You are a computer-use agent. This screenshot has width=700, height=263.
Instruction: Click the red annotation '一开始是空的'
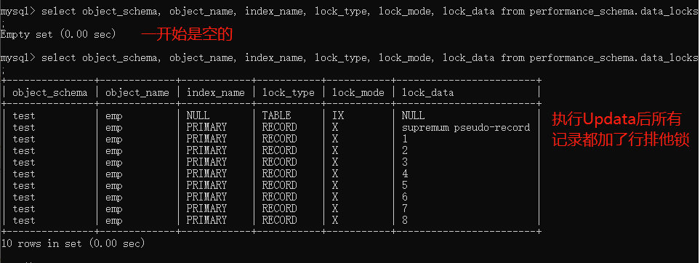187,34
